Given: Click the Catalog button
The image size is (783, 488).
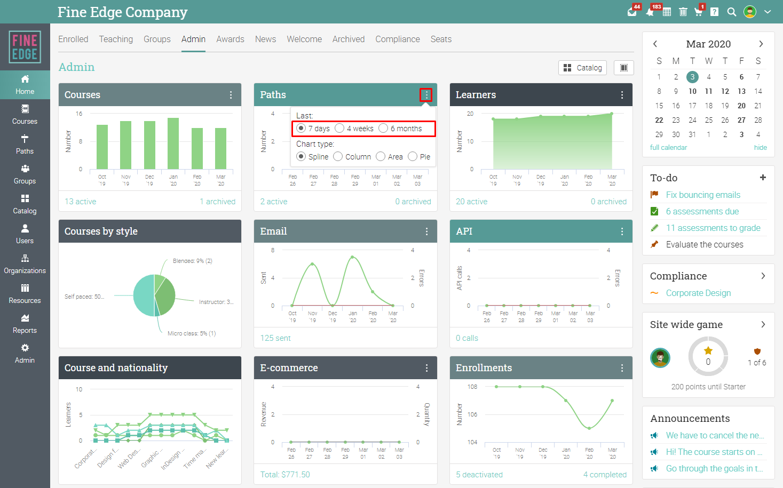Looking at the screenshot, I should [x=583, y=68].
